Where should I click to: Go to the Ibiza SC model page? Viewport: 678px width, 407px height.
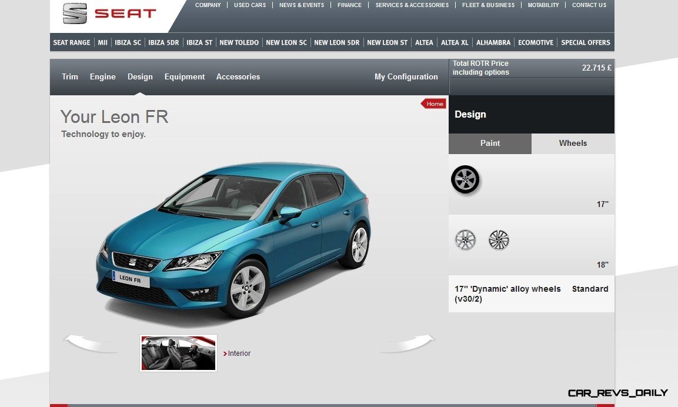(128, 42)
